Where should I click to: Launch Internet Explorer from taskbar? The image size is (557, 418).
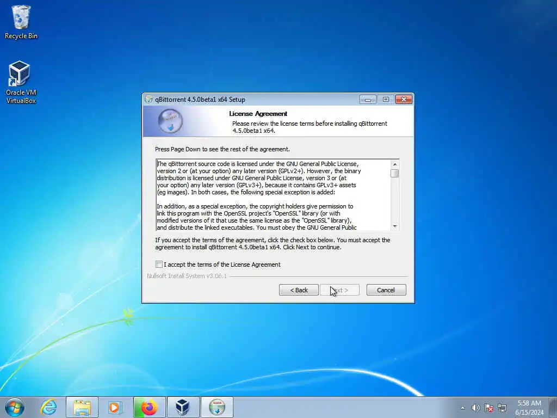click(x=48, y=407)
